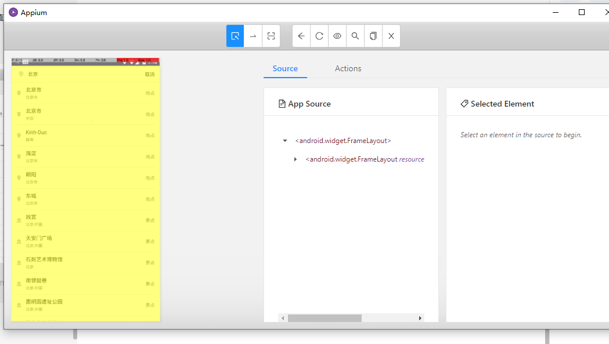Screen dimensions: 609x344
Task: Select the 圆明园遗址公园 row
Action: pos(85,305)
